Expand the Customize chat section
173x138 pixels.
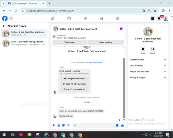tap(148, 60)
